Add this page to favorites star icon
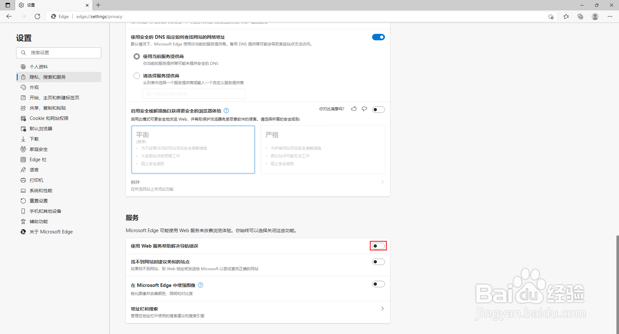Viewport: 619px width, 334px height. click(551, 16)
